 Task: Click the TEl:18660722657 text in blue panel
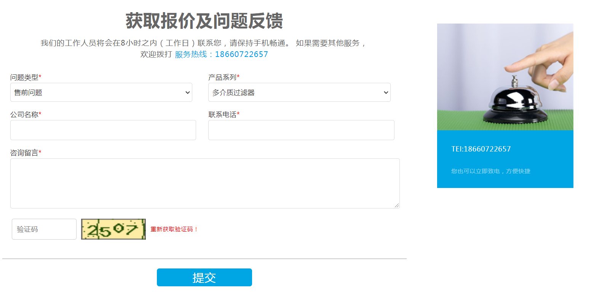[481, 149]
